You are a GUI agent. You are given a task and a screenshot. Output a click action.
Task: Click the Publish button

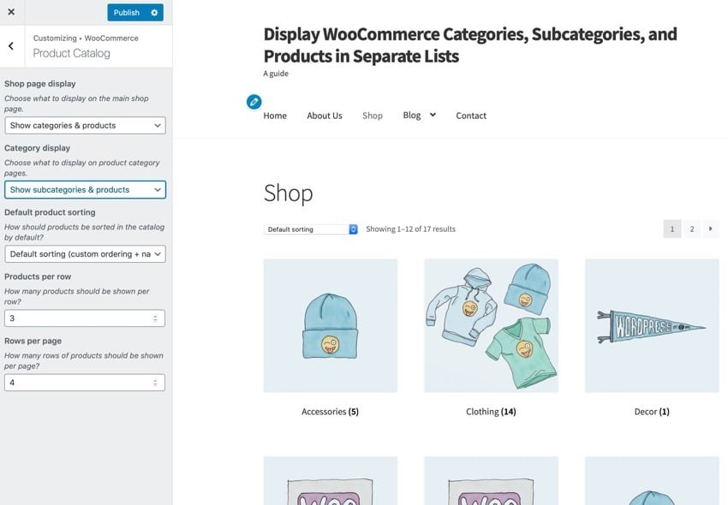[127, 12]
